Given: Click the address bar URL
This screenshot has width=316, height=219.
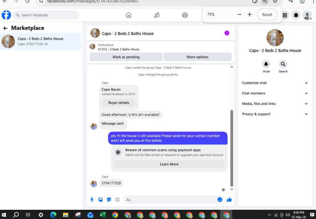Looking at the screenshot, I should [92, 1].
